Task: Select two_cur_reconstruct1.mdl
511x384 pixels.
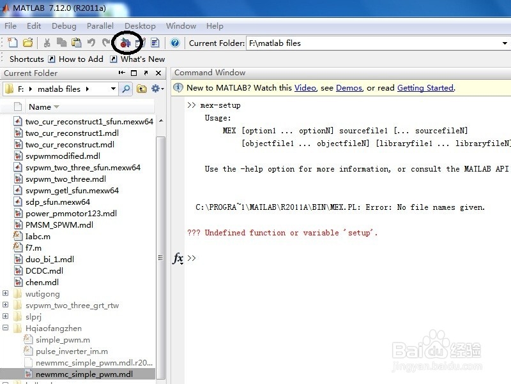Action: click(66, 133)
